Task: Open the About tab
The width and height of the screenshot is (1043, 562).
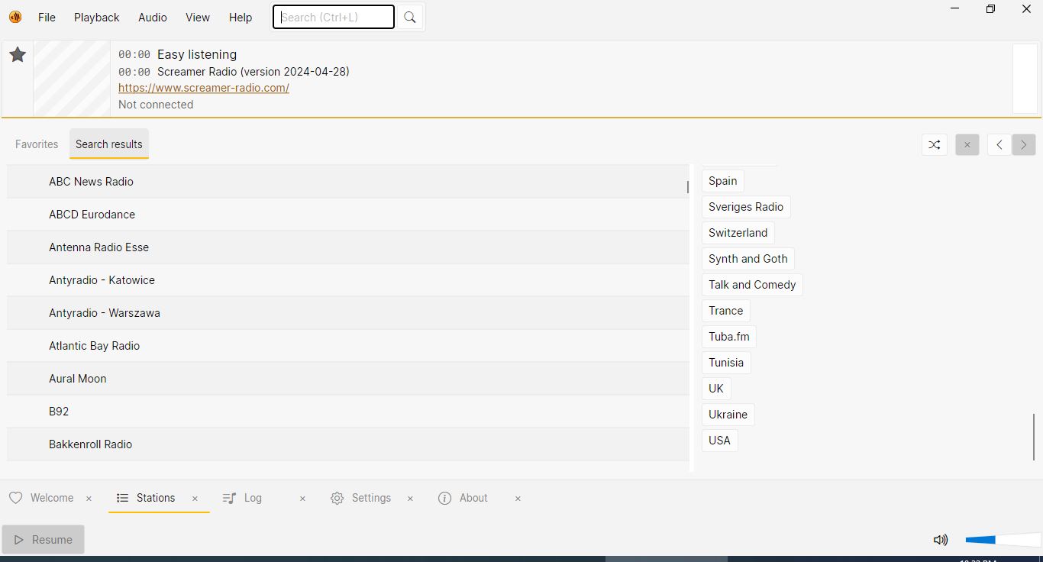Action: coord(473,498)
